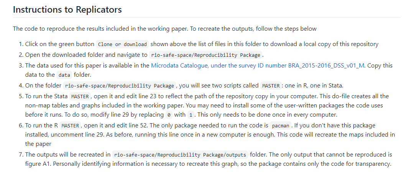The height and width of the screenshot is (175, 406).
Task: Click the MASTER code label in step 4
Action: [271, 86]
